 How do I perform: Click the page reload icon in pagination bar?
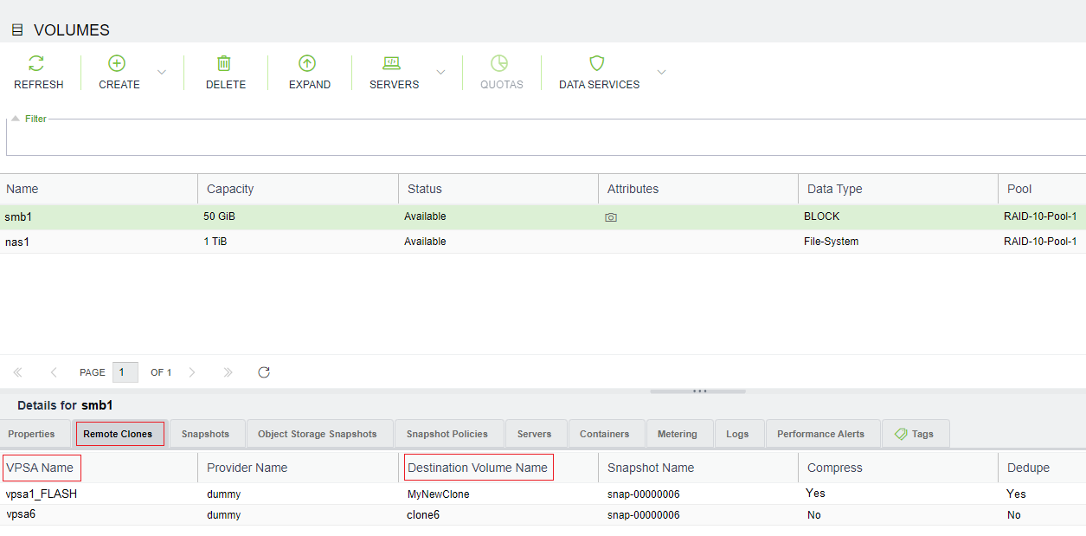264,372
